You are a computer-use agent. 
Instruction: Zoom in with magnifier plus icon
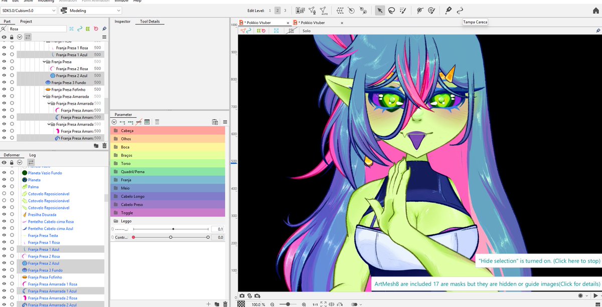[x=304, y=304]
